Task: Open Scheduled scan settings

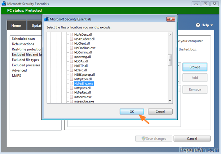Action: pyautogui.click(x=23, y=39)
